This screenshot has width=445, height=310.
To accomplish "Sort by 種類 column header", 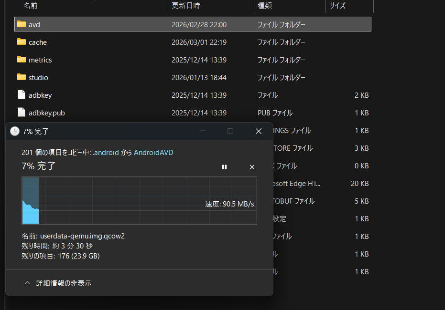I will [265, 6].
